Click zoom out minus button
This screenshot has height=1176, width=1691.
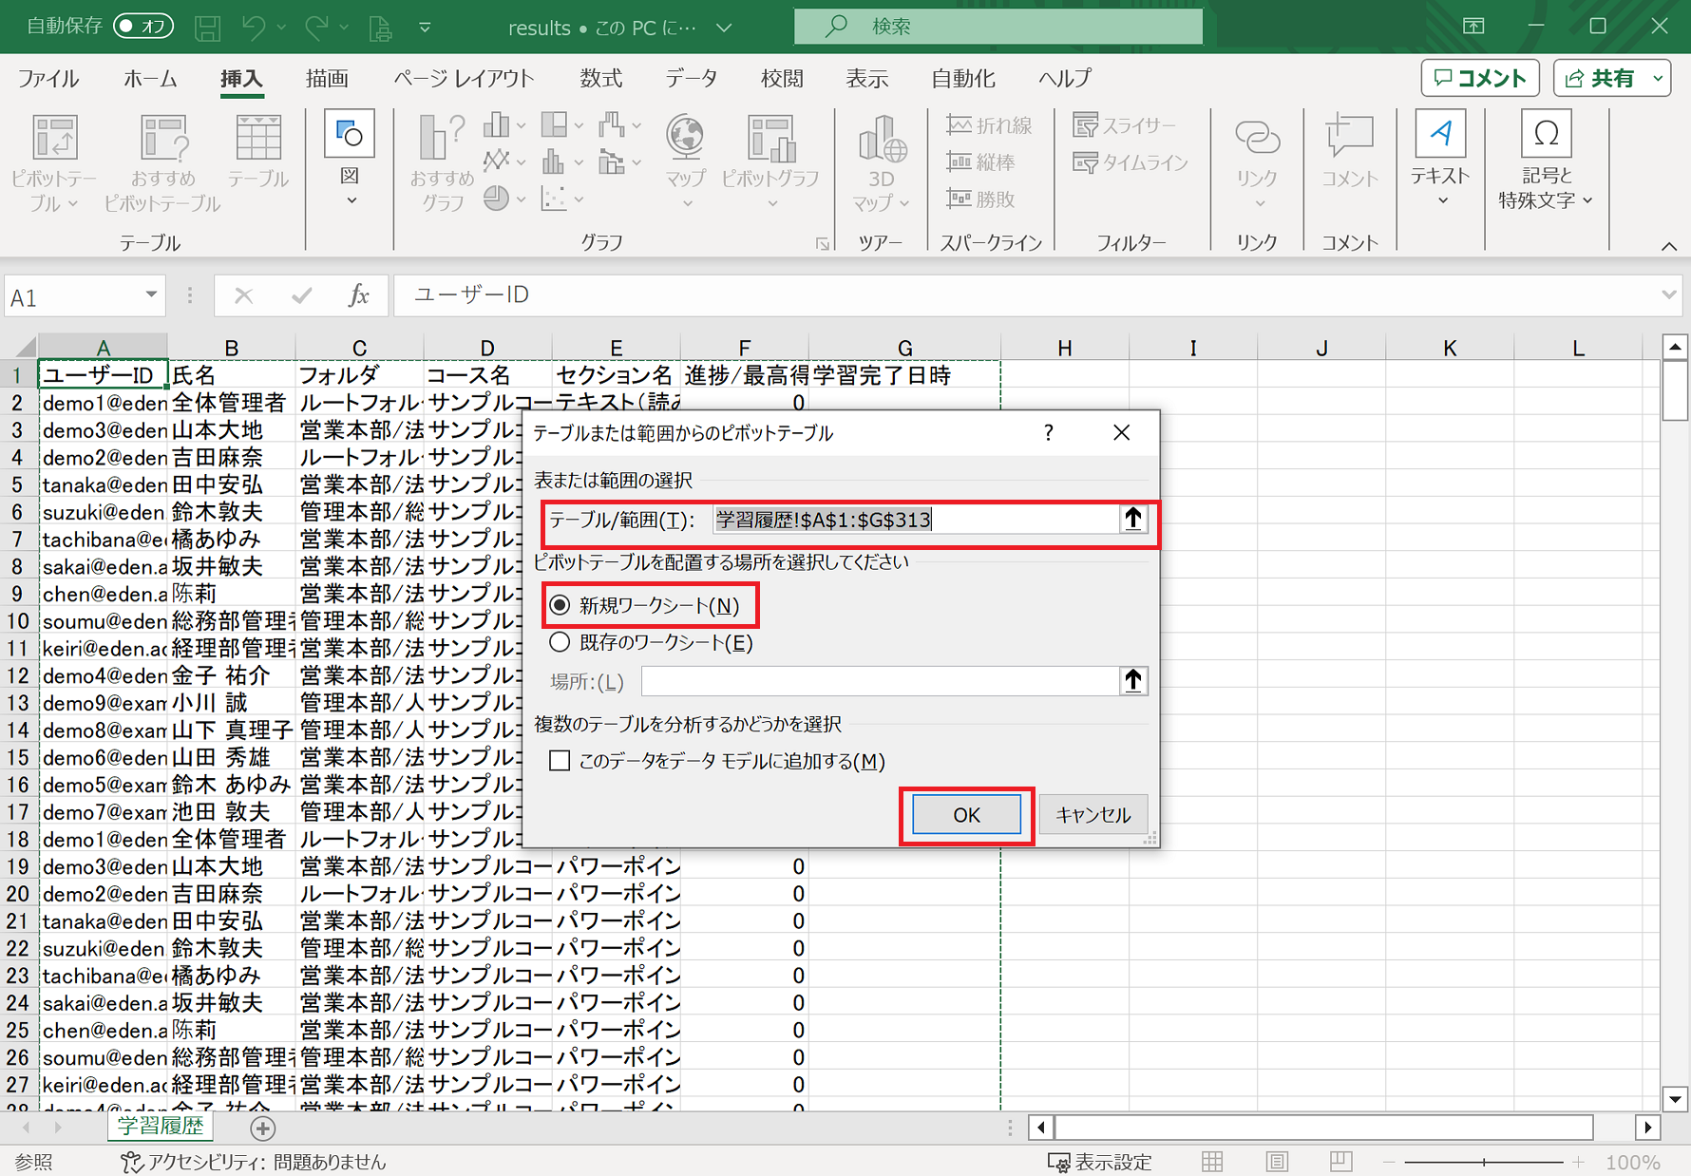click(1389, 1162)
